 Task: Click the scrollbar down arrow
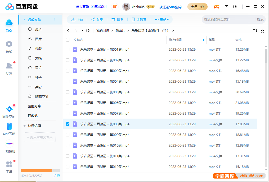[266, 170]
